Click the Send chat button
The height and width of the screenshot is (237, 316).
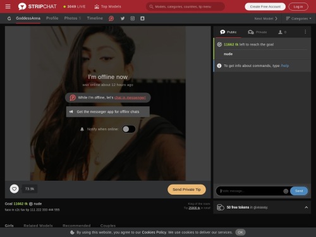[299, 191]
